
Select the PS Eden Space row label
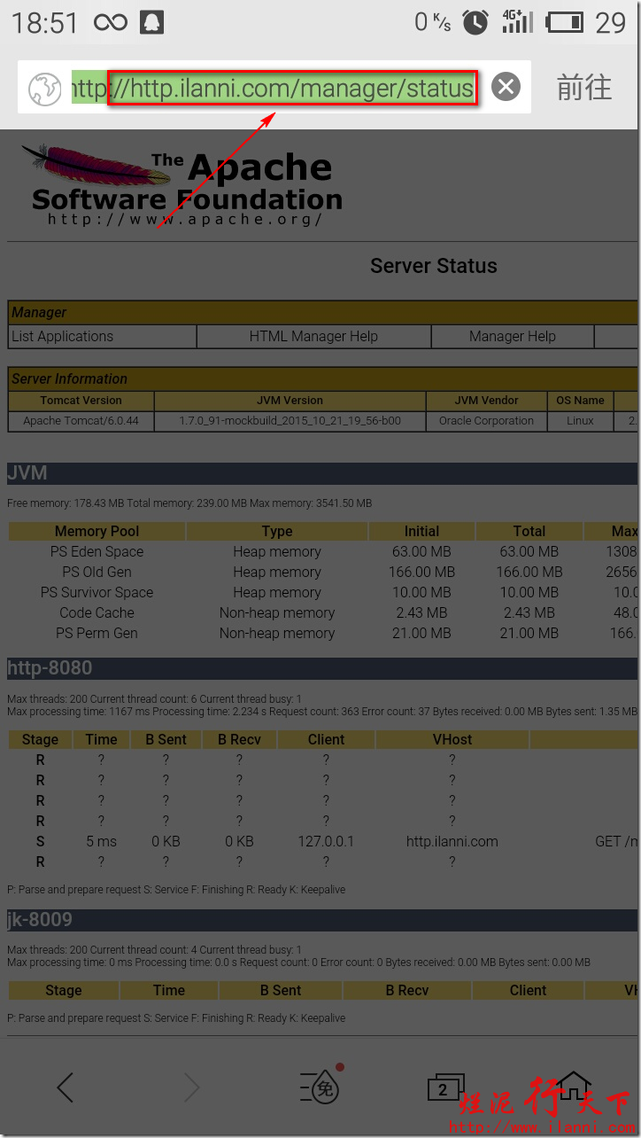point(97,552)
